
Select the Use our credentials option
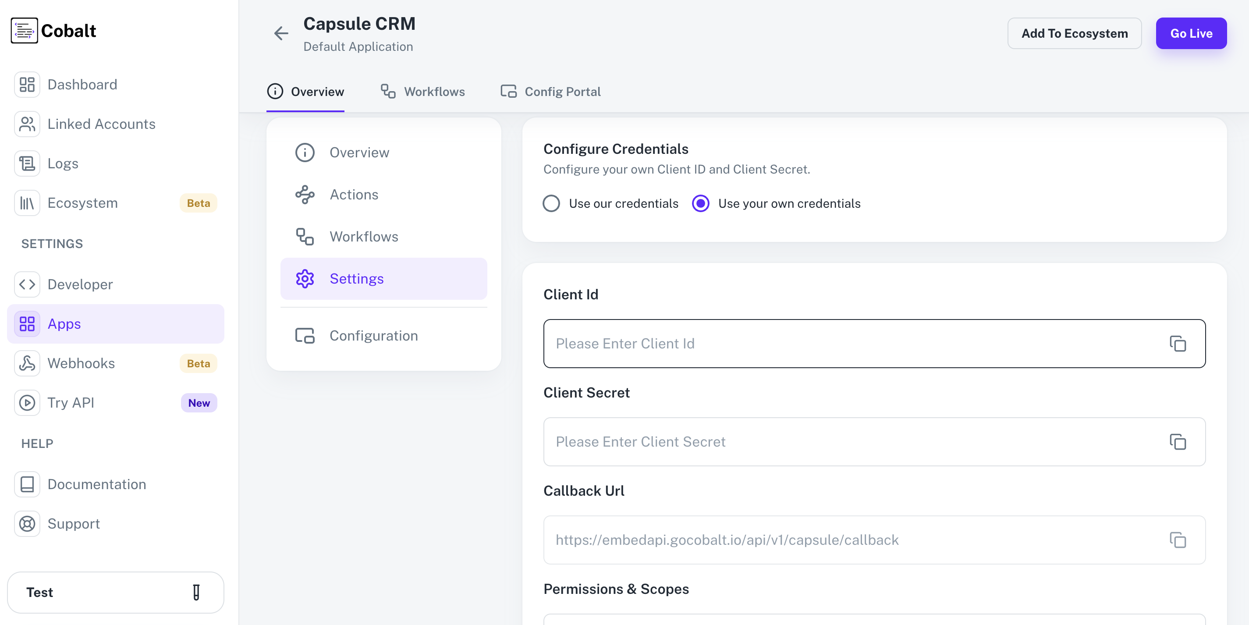coord(551,204)
